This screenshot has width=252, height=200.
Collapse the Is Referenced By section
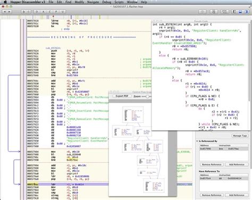click(x=197, y=141)
